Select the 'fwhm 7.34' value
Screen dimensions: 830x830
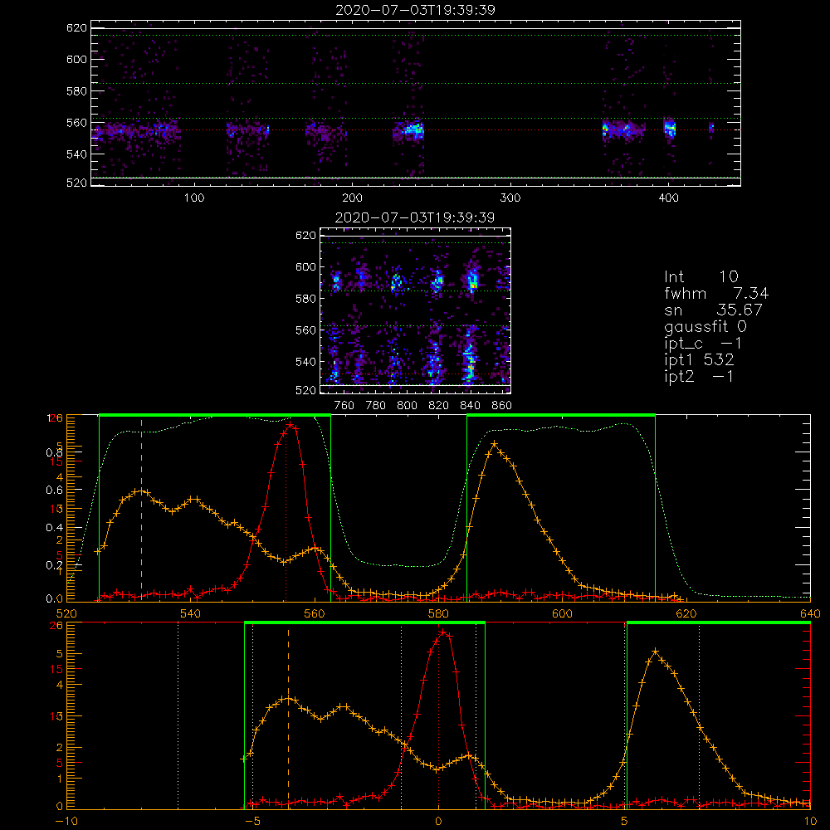tap(716, 293)
